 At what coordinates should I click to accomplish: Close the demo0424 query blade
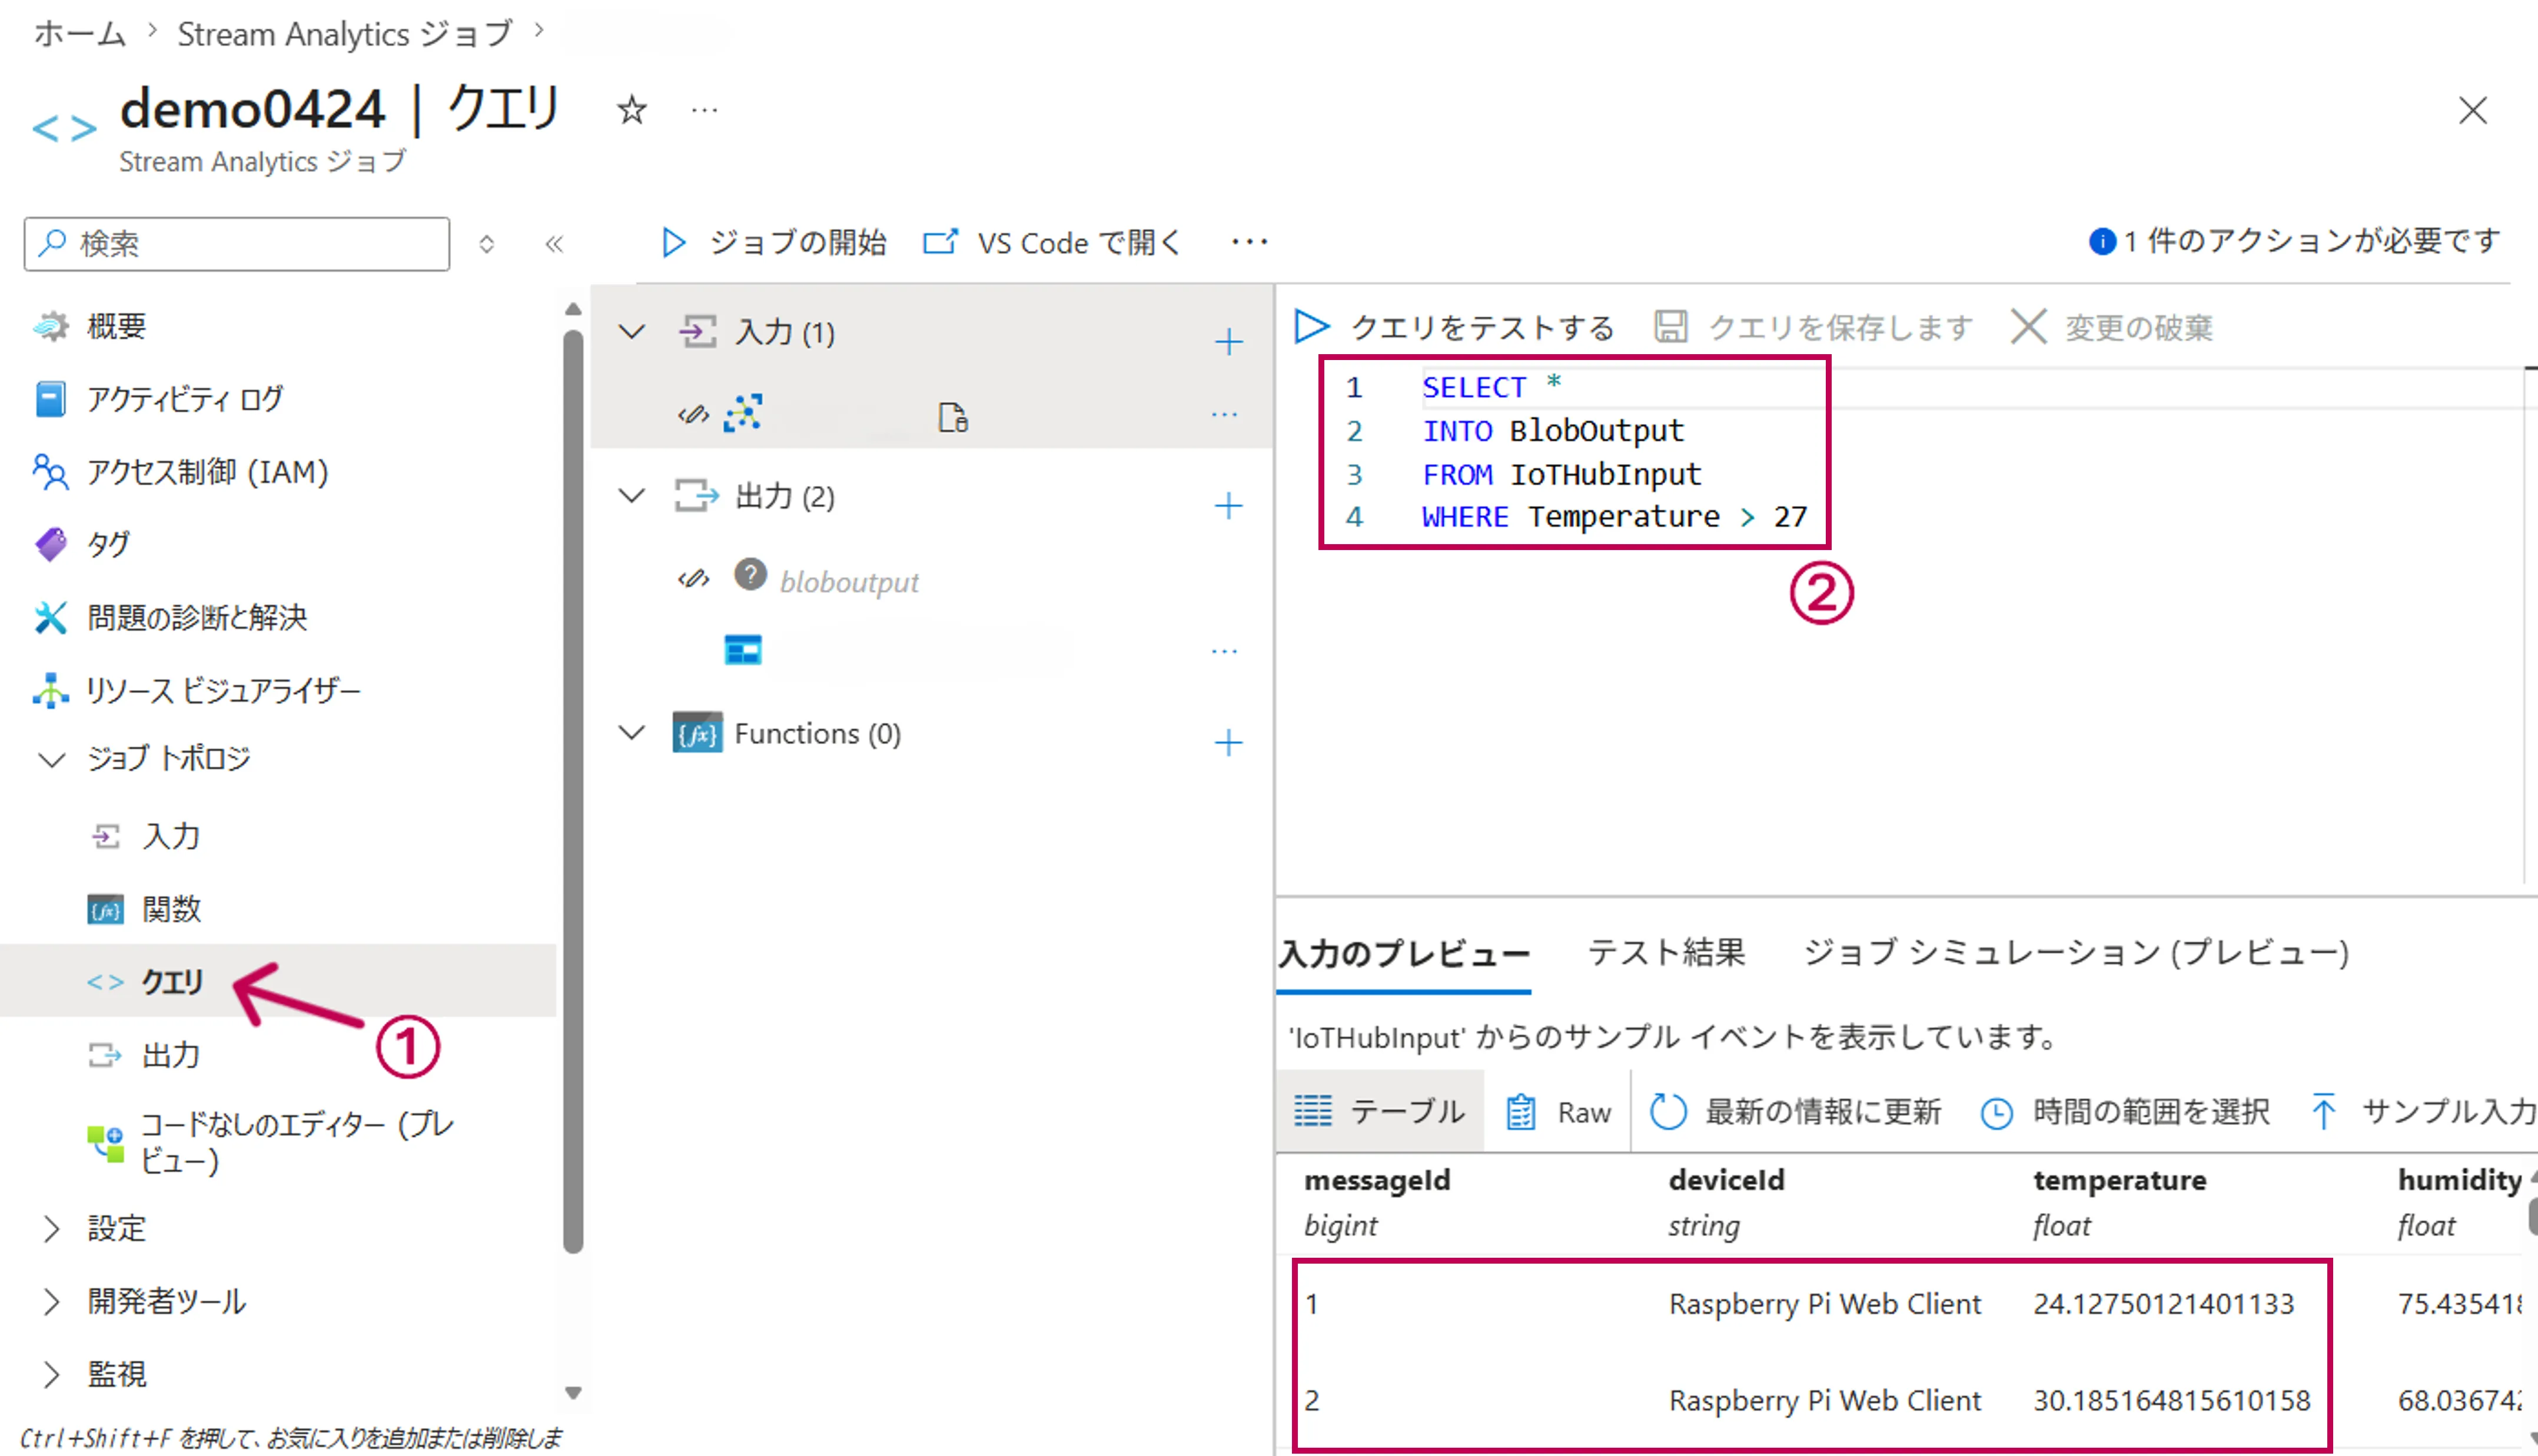pos(2472,110)
